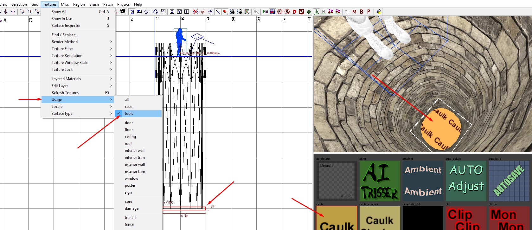
Task: Open the Patch menu
Action: click(108, 4)
